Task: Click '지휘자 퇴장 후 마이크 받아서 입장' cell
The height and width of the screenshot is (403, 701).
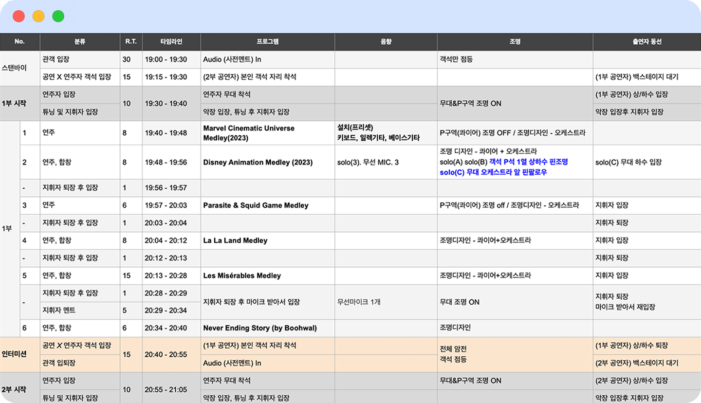Action: click(x=267, y=302)
